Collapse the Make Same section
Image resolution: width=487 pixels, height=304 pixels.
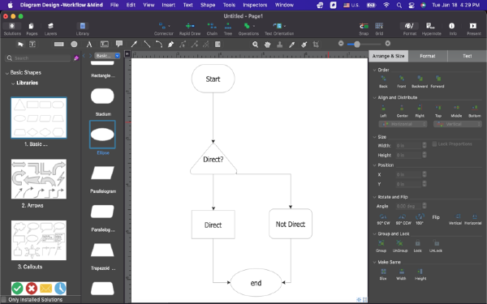374,262
